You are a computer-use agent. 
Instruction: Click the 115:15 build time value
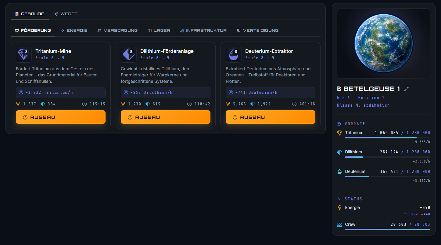coord(97,104)
